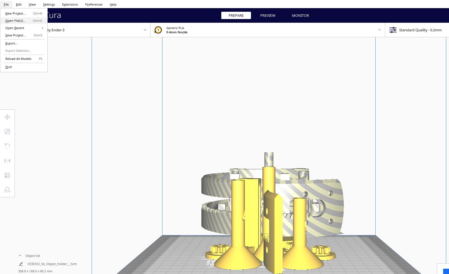Image resolution: width=449 pixels, height=274 pixels.
Task: Expand the Generic PLA material dropdown
Action: (380, 30)
